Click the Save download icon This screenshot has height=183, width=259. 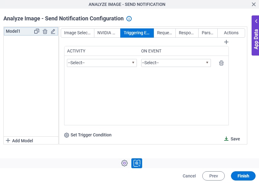tap(226, 139)
